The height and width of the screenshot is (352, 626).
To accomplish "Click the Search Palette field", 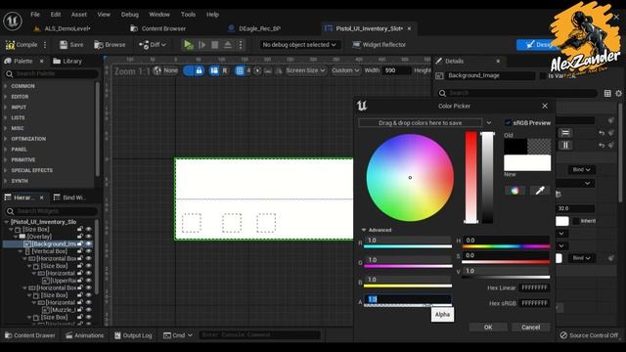I will point(51,74).
